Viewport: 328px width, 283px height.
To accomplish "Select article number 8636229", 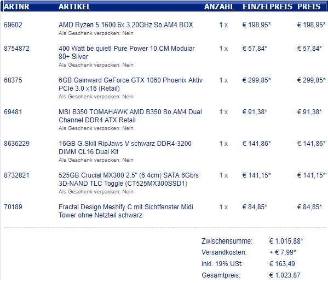I will (x=16, y=144).
